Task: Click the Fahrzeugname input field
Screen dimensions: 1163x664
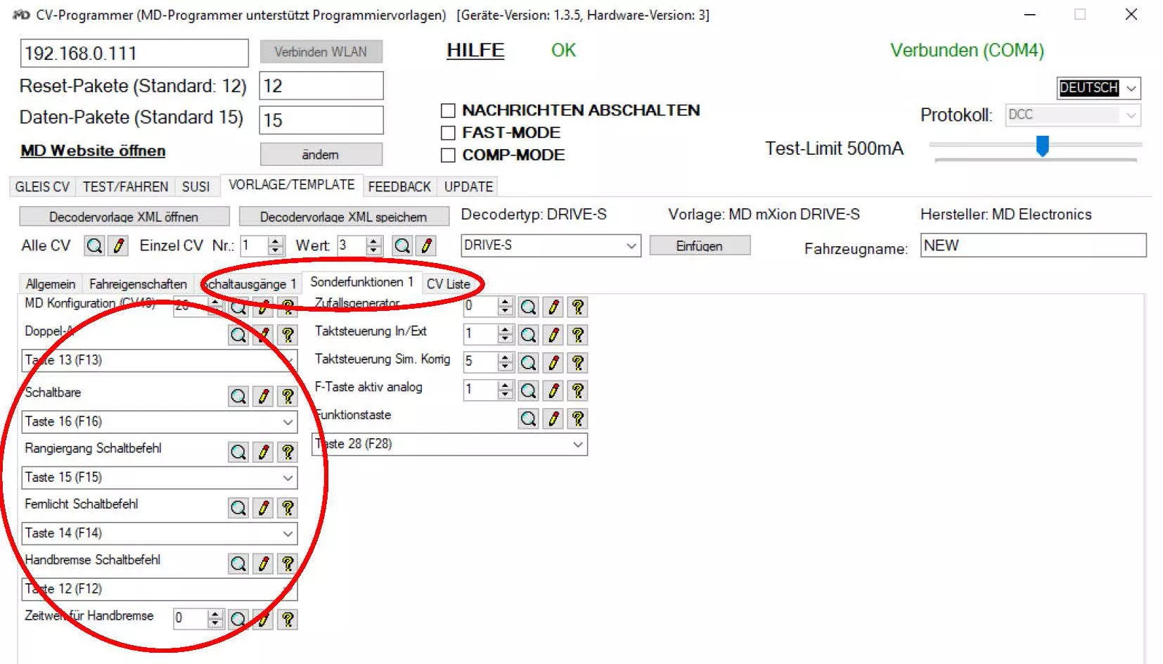Action: pyautogui.click(x=1032, y=245)
